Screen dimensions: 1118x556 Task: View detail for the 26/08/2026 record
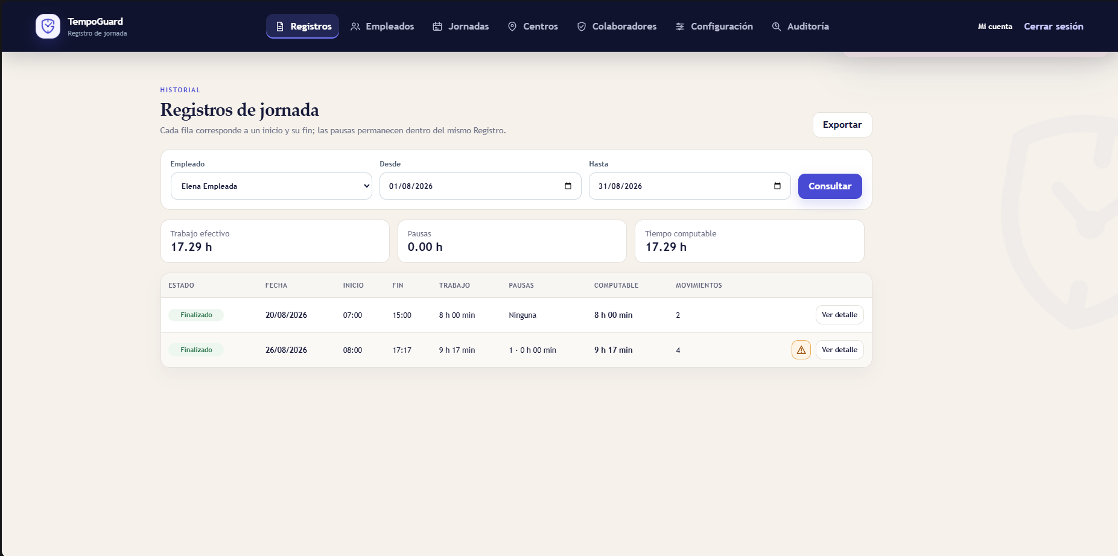click(x=840, y=350)
